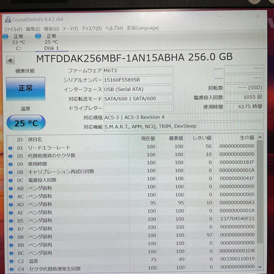
Task: Open the 編集(E) menu
Action: pyautogui.click(x=33, y=29)
